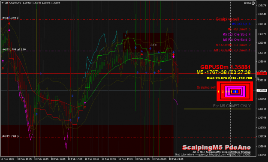Click the 1.35724 price scale value
The height and width of the screenshot is (162, 268).
261,136
